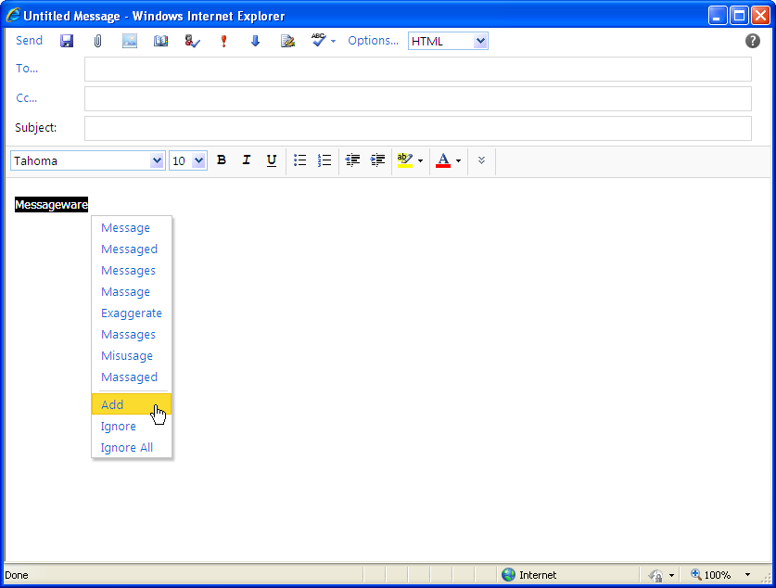The width and height of the screenshot is (776, 588).
Task: Select the highlighted word Messageware
Action: (52, 204)
